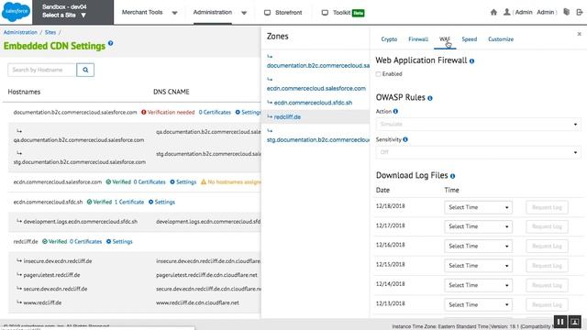Viewport: 587px width, 330px height.
Task: Click gear icon for redcliff.de Settings
Action: (108, 241)
